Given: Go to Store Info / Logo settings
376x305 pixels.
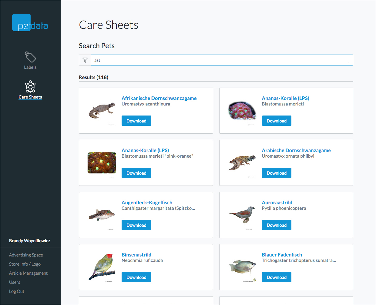Looking at the screenshot, I should coord(25,264).
